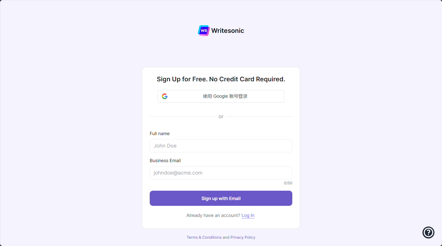Focus the Business Email input field
Screen dimensions: 442x246
pos(221,173)
